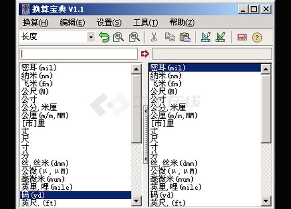Click the right result output field
The height and width of the screenshot is (209, 291).
click(x=212, y=54)
